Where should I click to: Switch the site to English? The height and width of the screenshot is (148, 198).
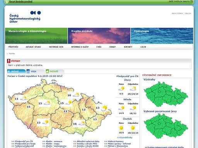pyautogui.click(x=188, y=13)
